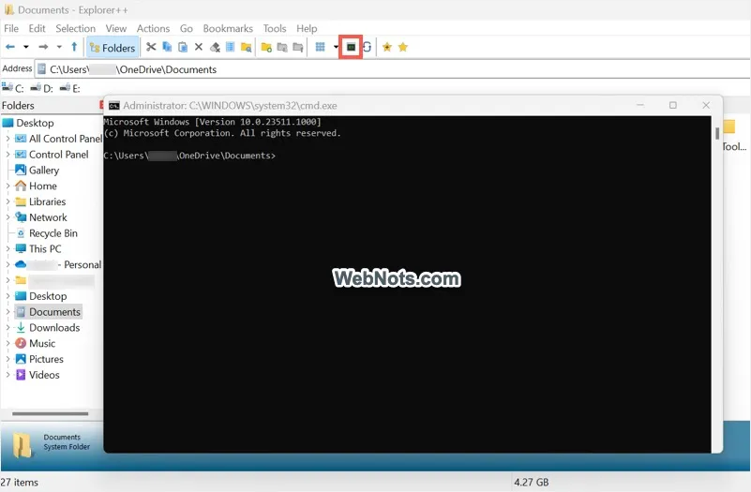751x492 pixels.
Task: Open the Tools menu
Action: pyautogui.click(x=275, y=28)
